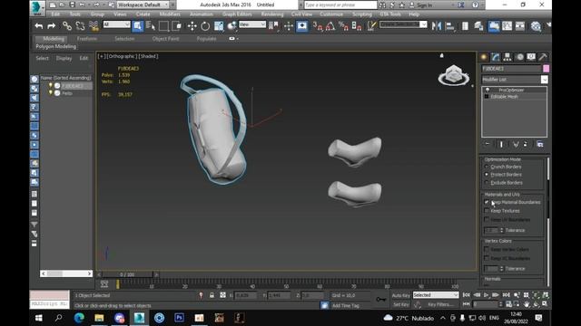Click the Auto Key button

click(x=401, y=295)
